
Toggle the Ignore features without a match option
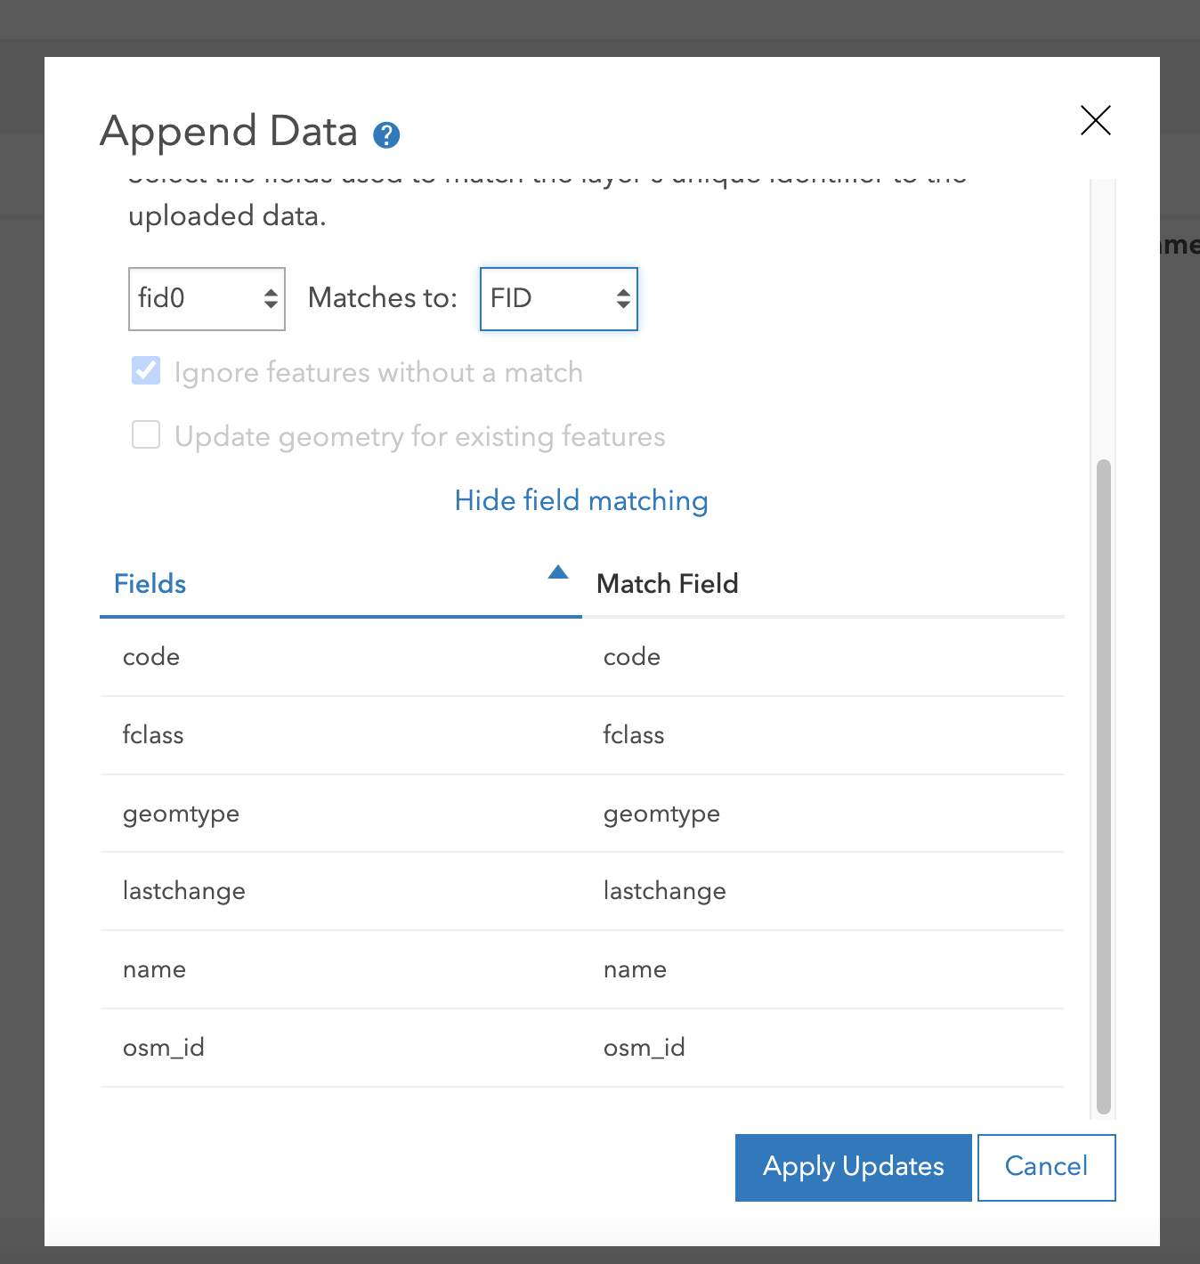[146, 371]
